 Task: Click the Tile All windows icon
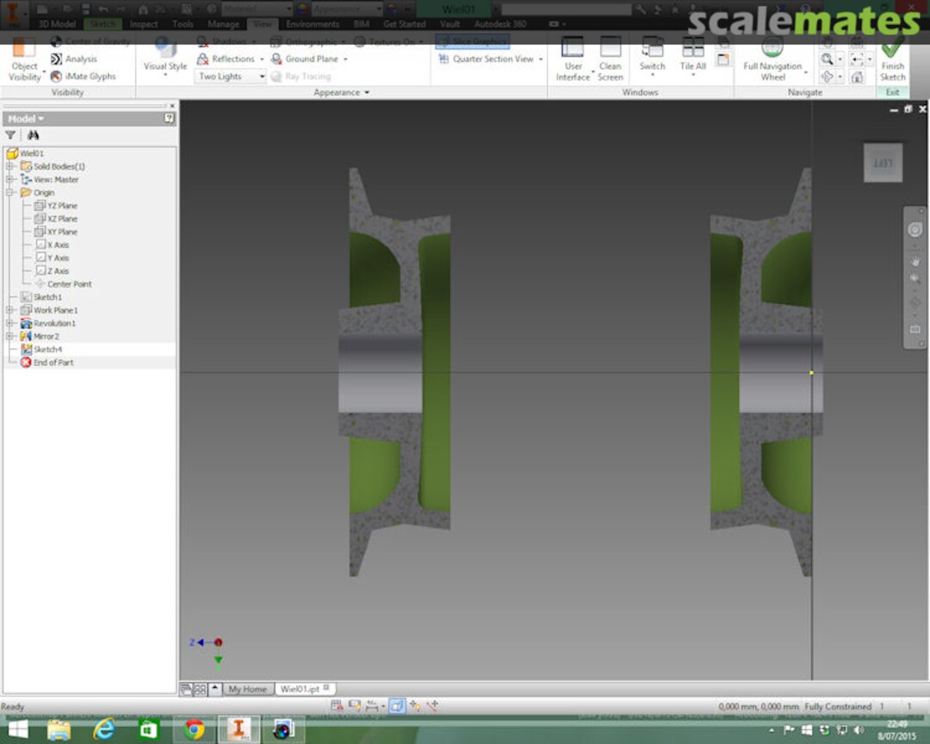(692, 49)
